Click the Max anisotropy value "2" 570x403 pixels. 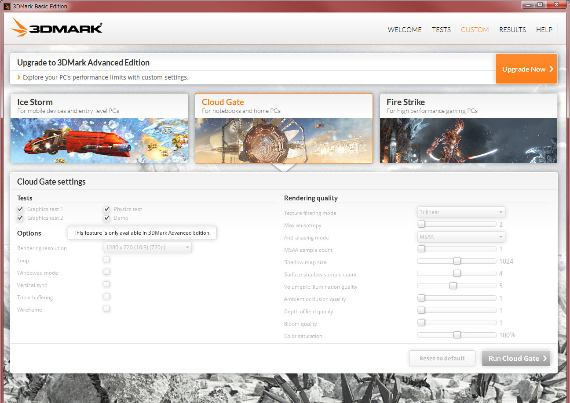point(501,225)
